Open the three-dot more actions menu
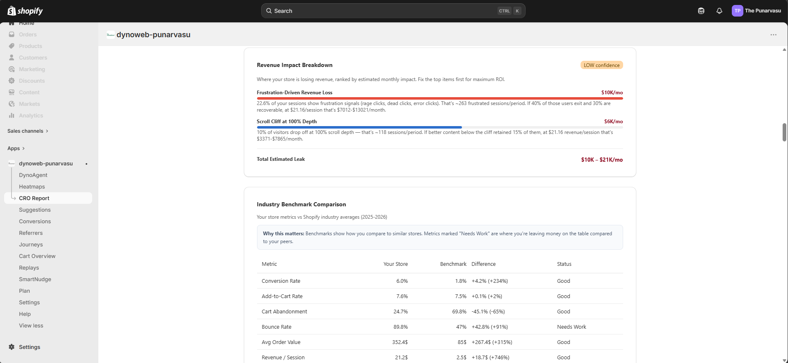 773,35
